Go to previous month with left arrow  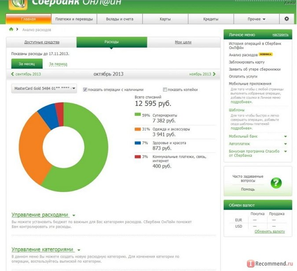click(x=12, y=74)
